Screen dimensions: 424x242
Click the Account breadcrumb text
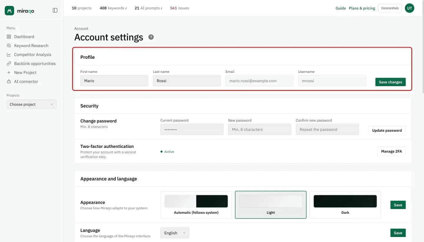81,29
